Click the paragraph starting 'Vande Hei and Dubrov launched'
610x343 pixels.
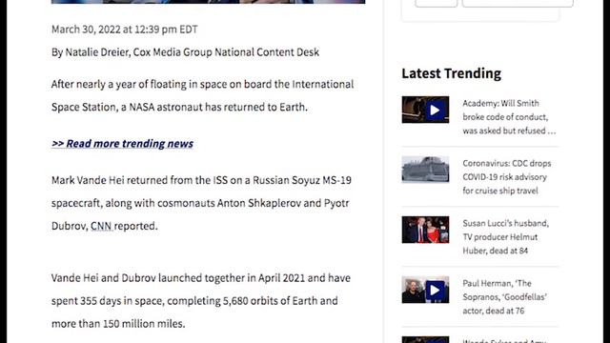pyautogui.click(x=201, y=301)
